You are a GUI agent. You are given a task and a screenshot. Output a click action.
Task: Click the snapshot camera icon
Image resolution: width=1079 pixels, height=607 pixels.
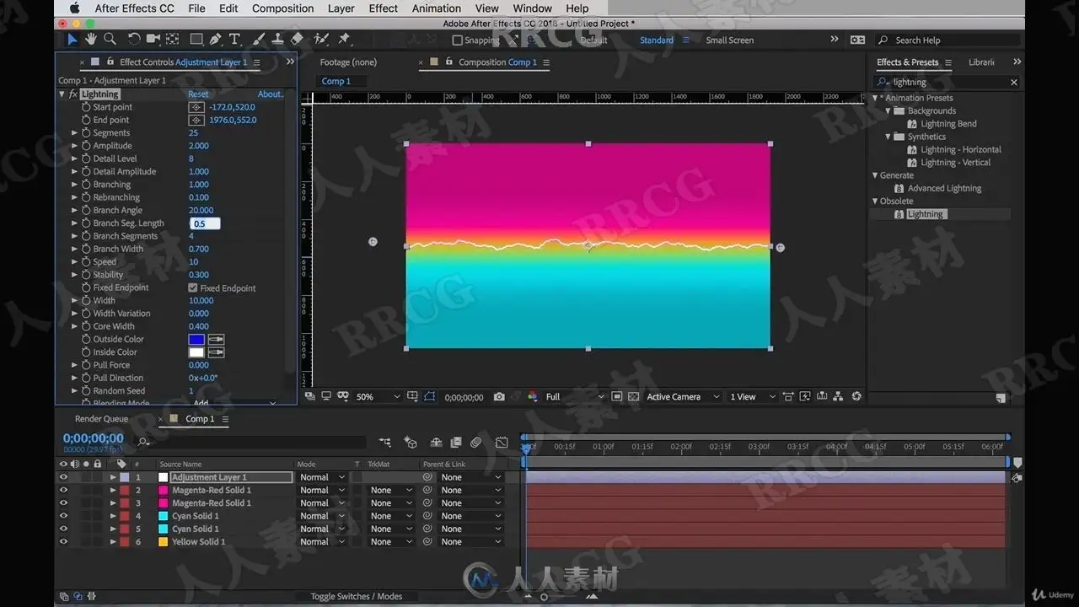500,396
